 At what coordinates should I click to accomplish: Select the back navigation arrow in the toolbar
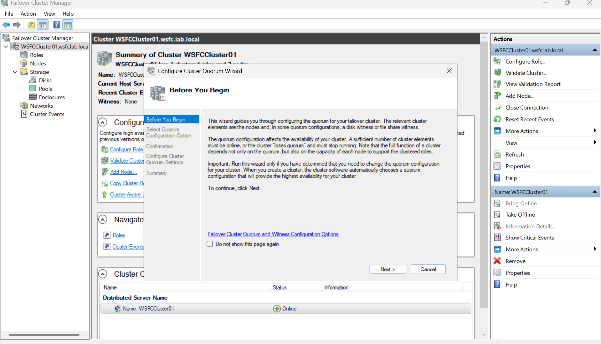tap(6, 25)
